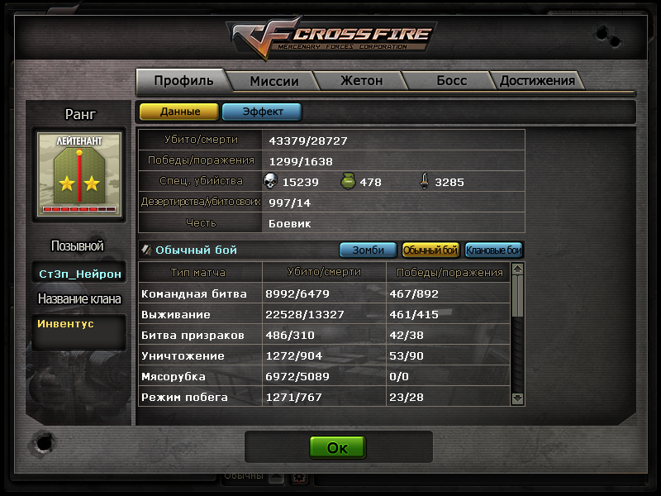The image size is (661, 496).
Task: Switch to the Достижения tab
Action: tap(537, 80)
